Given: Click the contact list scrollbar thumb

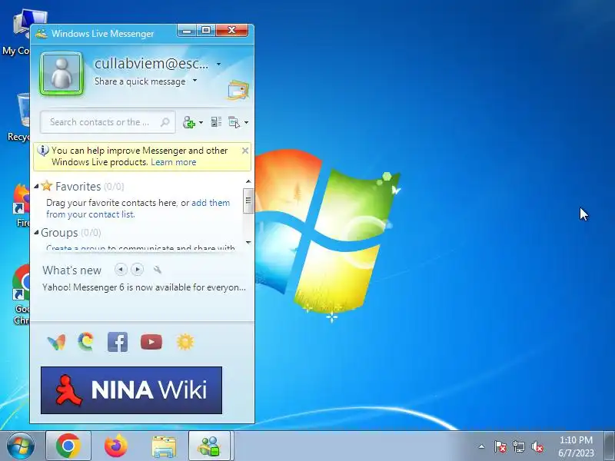Looking at the screenshot, I should click(248, 201).
